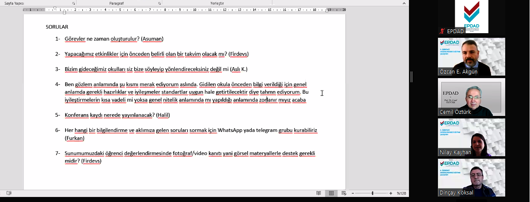Viewport: 530px width, 202px height.
Task: Click the muted microphone icon beside EPDAD
Action: [442, 31]
